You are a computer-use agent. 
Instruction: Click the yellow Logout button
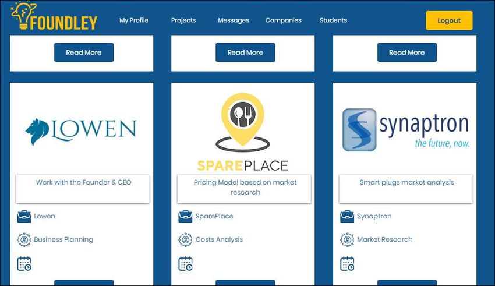(449, 20)
